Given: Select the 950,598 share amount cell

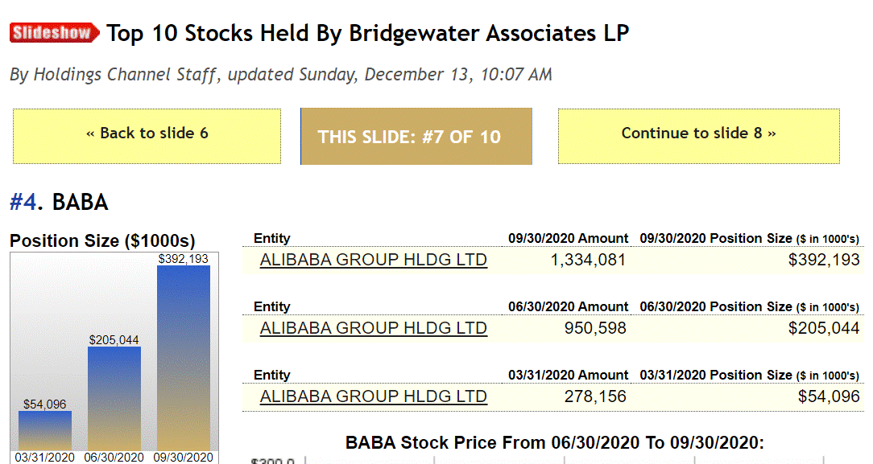Looking at the screenshot, I should pyautogui.click(x=594, y=328).
